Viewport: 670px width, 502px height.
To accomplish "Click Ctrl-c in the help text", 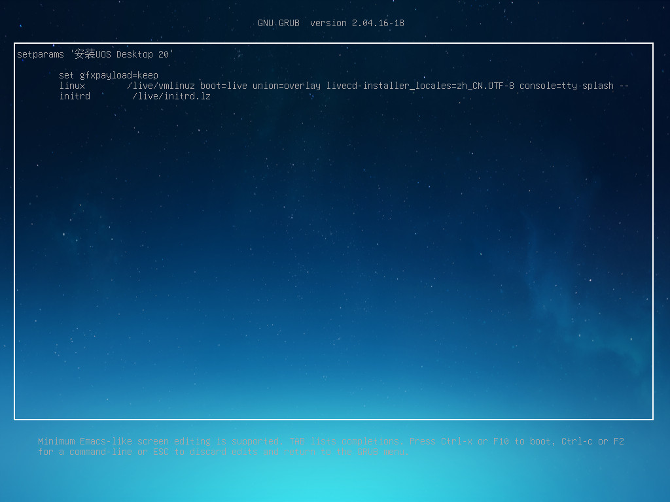I will click(577, 441).
